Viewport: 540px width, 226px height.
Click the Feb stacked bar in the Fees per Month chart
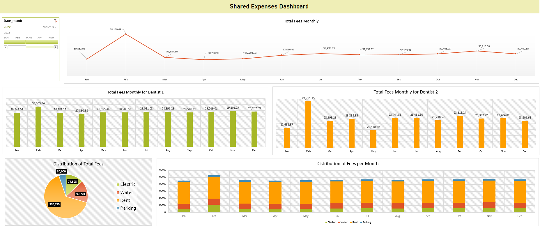click(214, 194)
